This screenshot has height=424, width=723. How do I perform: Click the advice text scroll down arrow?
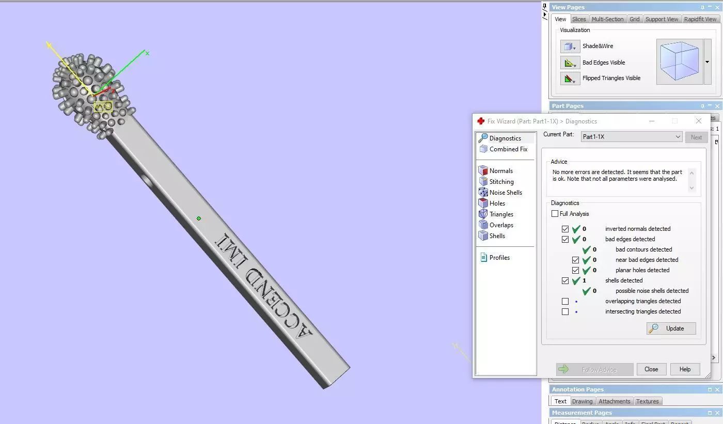pos(692,188)
